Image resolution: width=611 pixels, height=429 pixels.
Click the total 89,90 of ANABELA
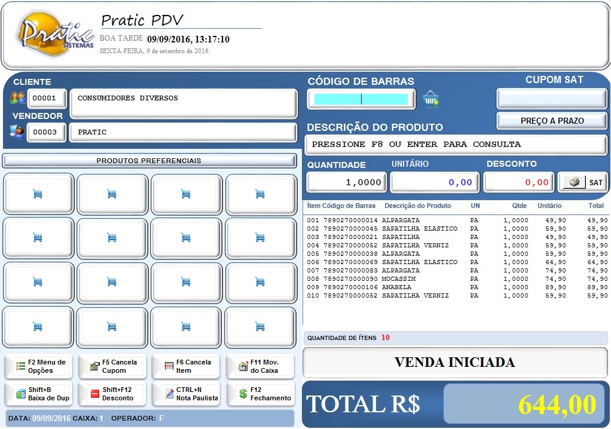pyautogui.click(x=597, y=287)
